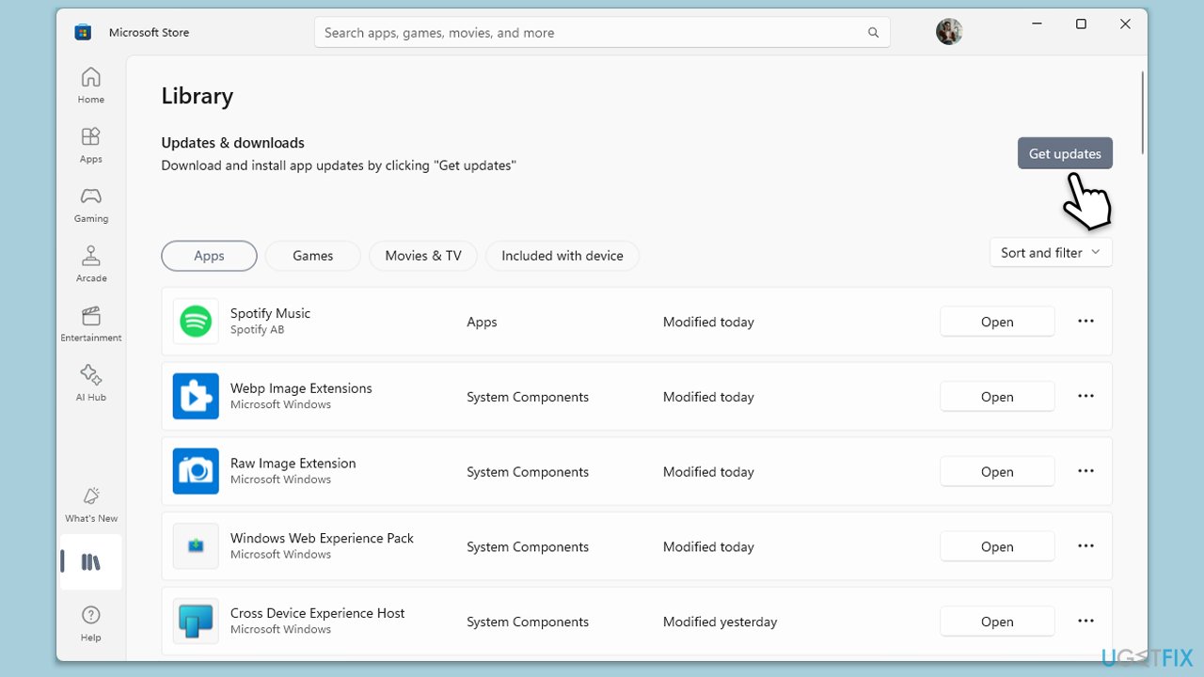Go to Home in the sidebar
1204x677 pixels.
91,85
